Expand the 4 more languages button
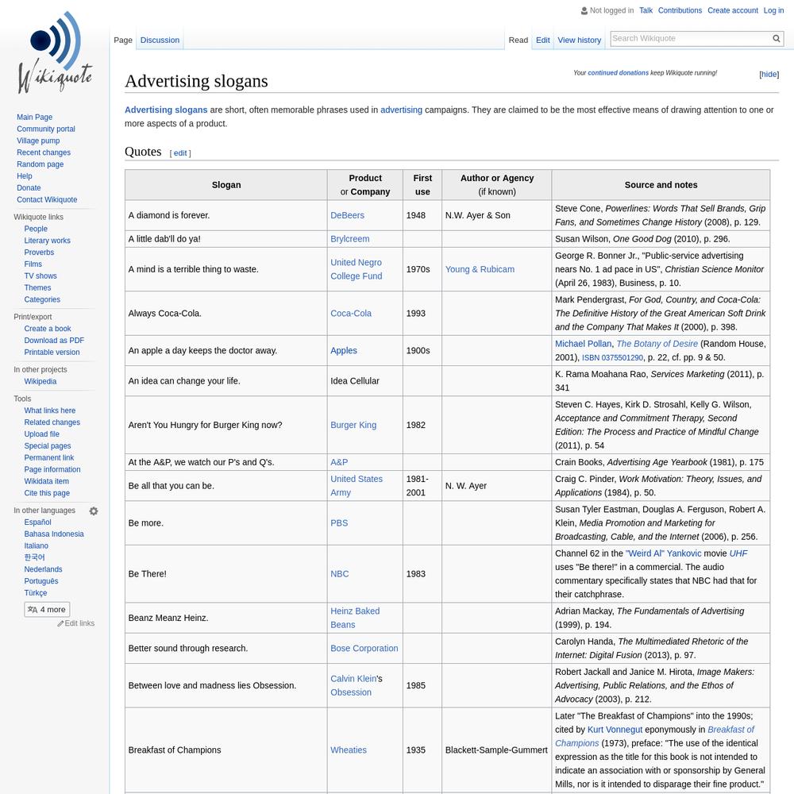The image size is (794, 794). pos(47,609)
